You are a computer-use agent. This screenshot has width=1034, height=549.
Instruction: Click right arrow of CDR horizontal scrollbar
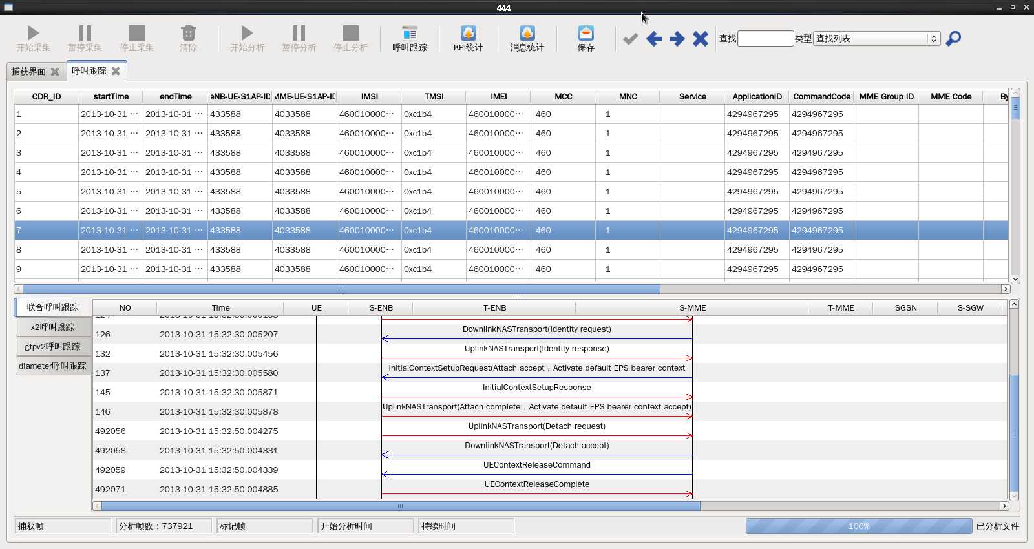[1006, 289]
